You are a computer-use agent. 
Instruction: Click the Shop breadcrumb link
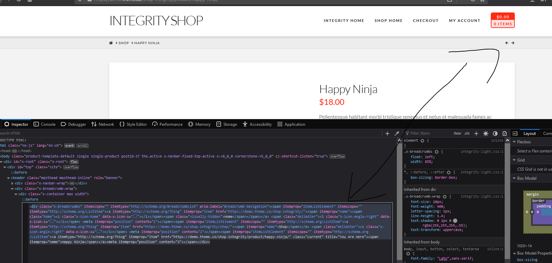(124, 43)
